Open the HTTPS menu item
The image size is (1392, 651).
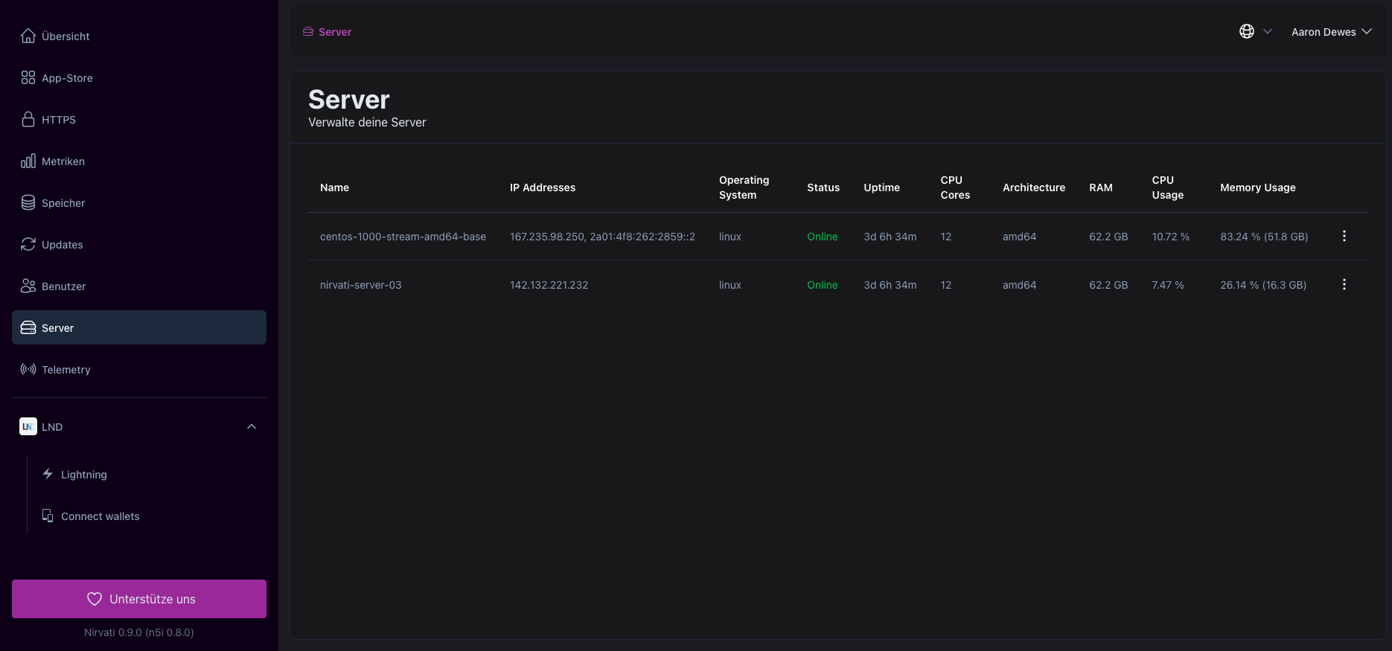pyautogui.click(x=139, y=119)
